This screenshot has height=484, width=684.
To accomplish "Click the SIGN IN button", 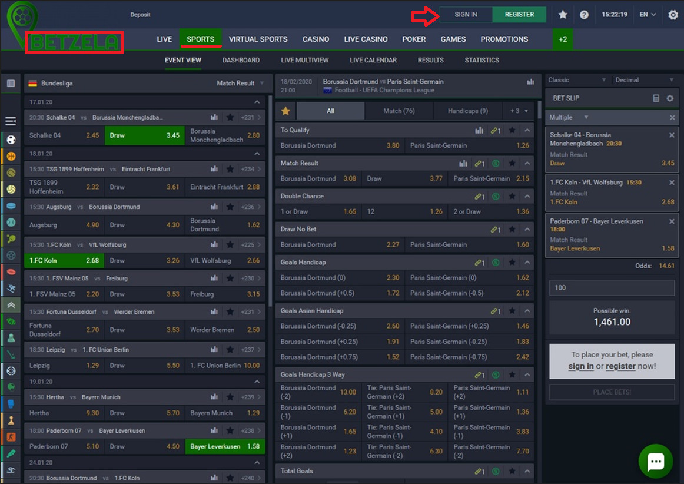I will pos(466,14).
